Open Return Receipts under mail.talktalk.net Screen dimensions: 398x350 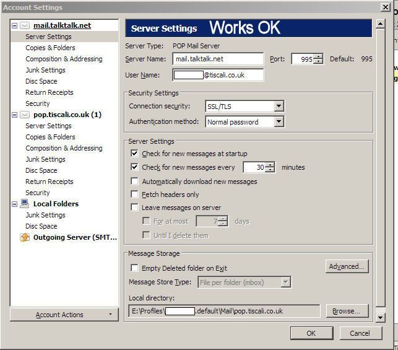[x=50, y=92]
